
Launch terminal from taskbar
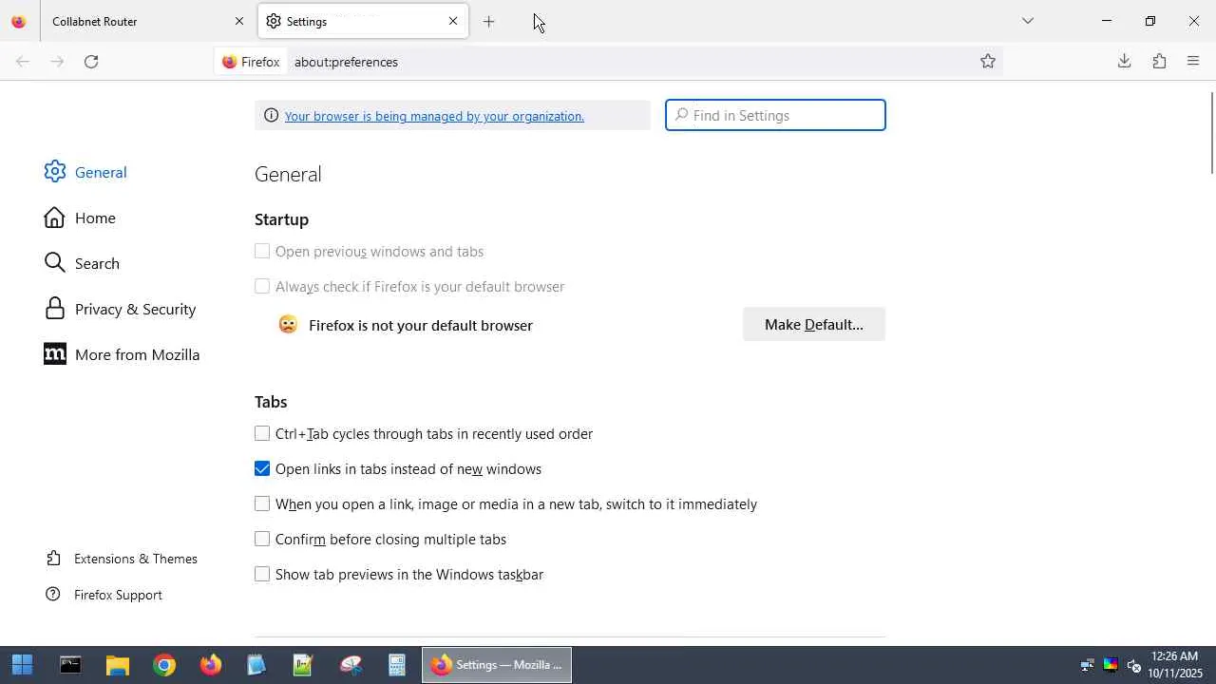(x=70, y=665)
